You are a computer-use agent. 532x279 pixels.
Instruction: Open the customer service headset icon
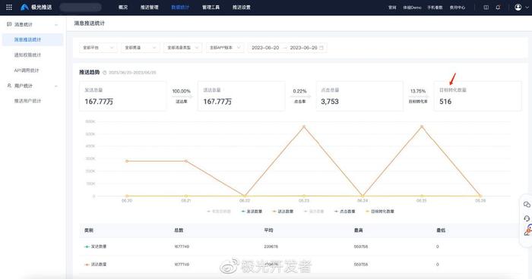[527, 218]
